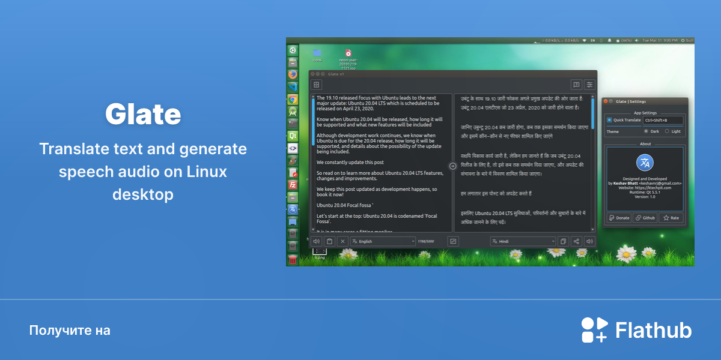This screenshot has height=360, width=721.
Task: Open Firefox from the Ubuntu dock
Action: point(293,74)
